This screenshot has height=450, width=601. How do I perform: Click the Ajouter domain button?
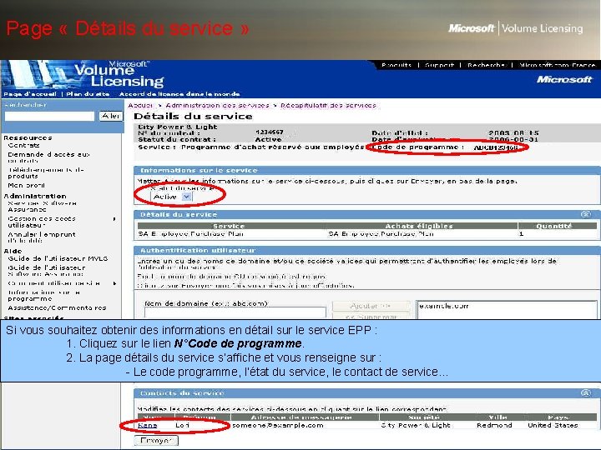tap(371, 306)
